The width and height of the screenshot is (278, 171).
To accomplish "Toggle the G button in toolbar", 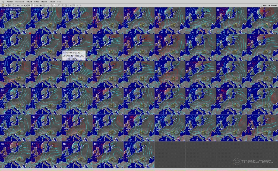I will coord(29,5).
